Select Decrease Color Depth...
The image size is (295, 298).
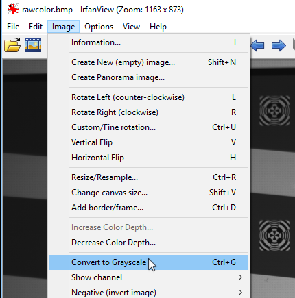[x=149, y=243]
